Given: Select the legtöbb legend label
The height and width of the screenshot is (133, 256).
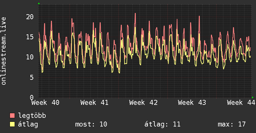Looking at the screenshot, I should (x=32, y=115).
